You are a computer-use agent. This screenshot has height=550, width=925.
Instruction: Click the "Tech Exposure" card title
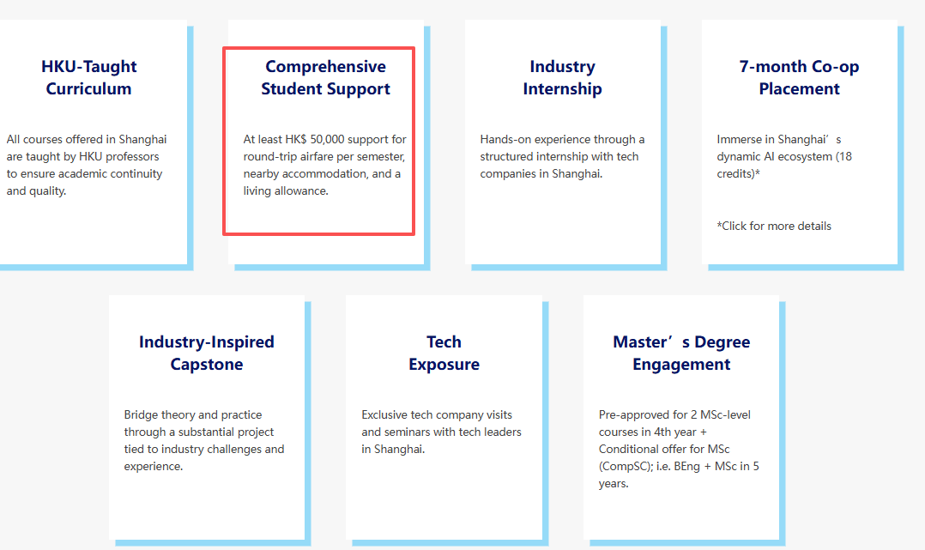tap(444, 353)
